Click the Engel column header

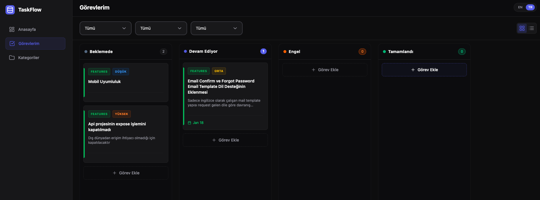point(325,52)
